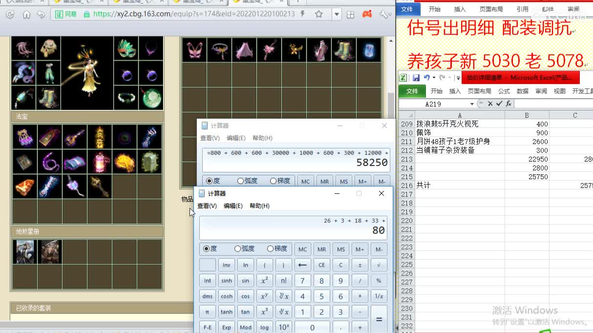This screenshot has width=593, height=333.
Task: Click the Excel undo arrow icon
Action: tap(427, 78)
